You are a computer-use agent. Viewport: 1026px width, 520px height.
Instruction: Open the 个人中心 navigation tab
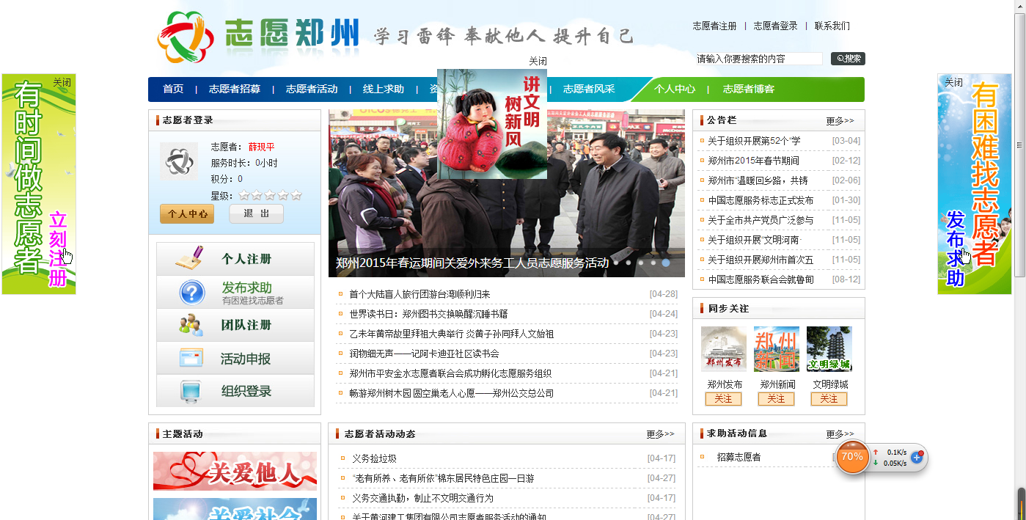[x=675, y=89]
